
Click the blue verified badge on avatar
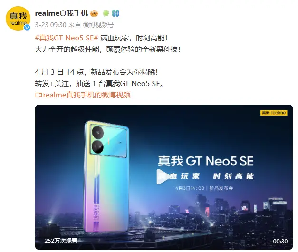27,28
